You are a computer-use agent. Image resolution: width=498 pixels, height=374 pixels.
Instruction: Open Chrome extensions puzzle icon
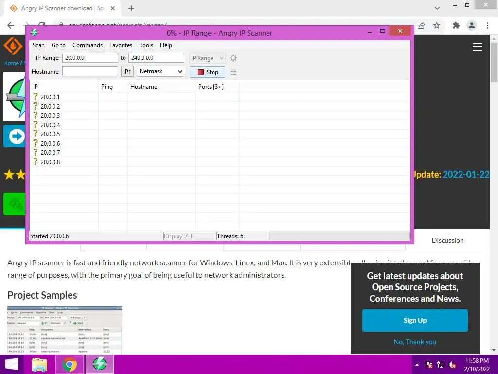[x=456, y=25]
